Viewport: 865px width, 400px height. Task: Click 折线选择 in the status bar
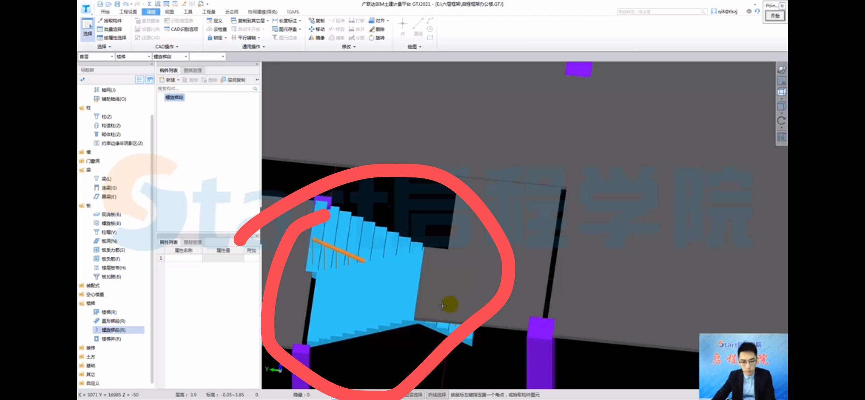[437, 395]
